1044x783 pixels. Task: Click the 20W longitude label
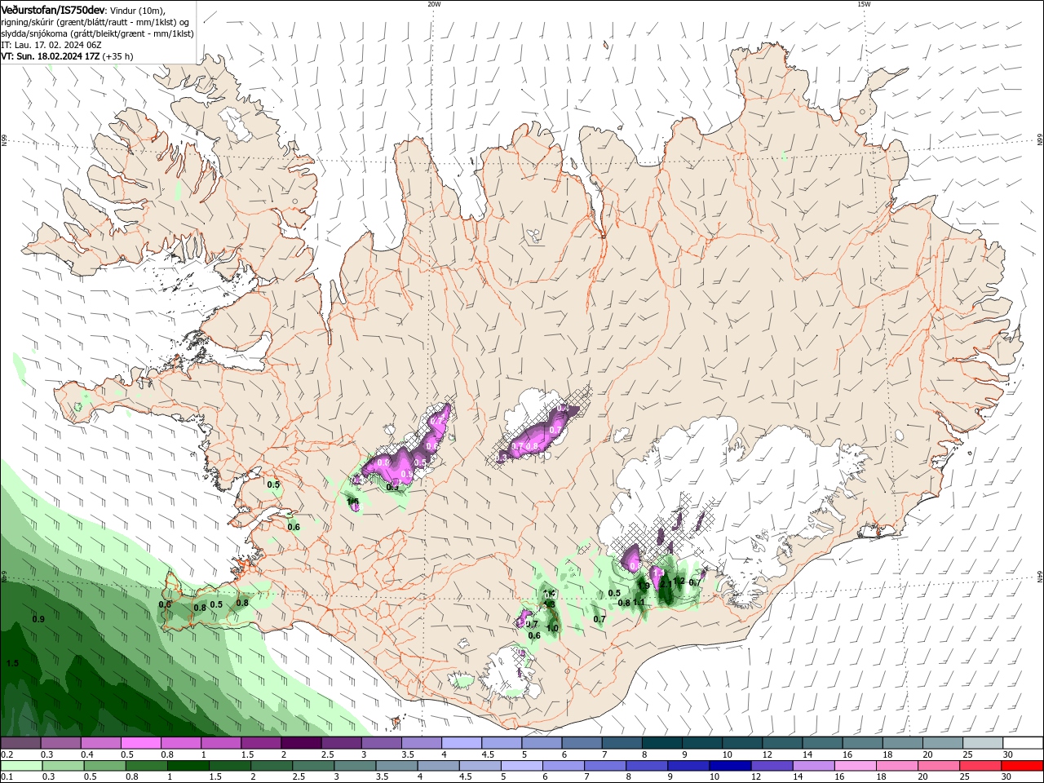[434, 4]
